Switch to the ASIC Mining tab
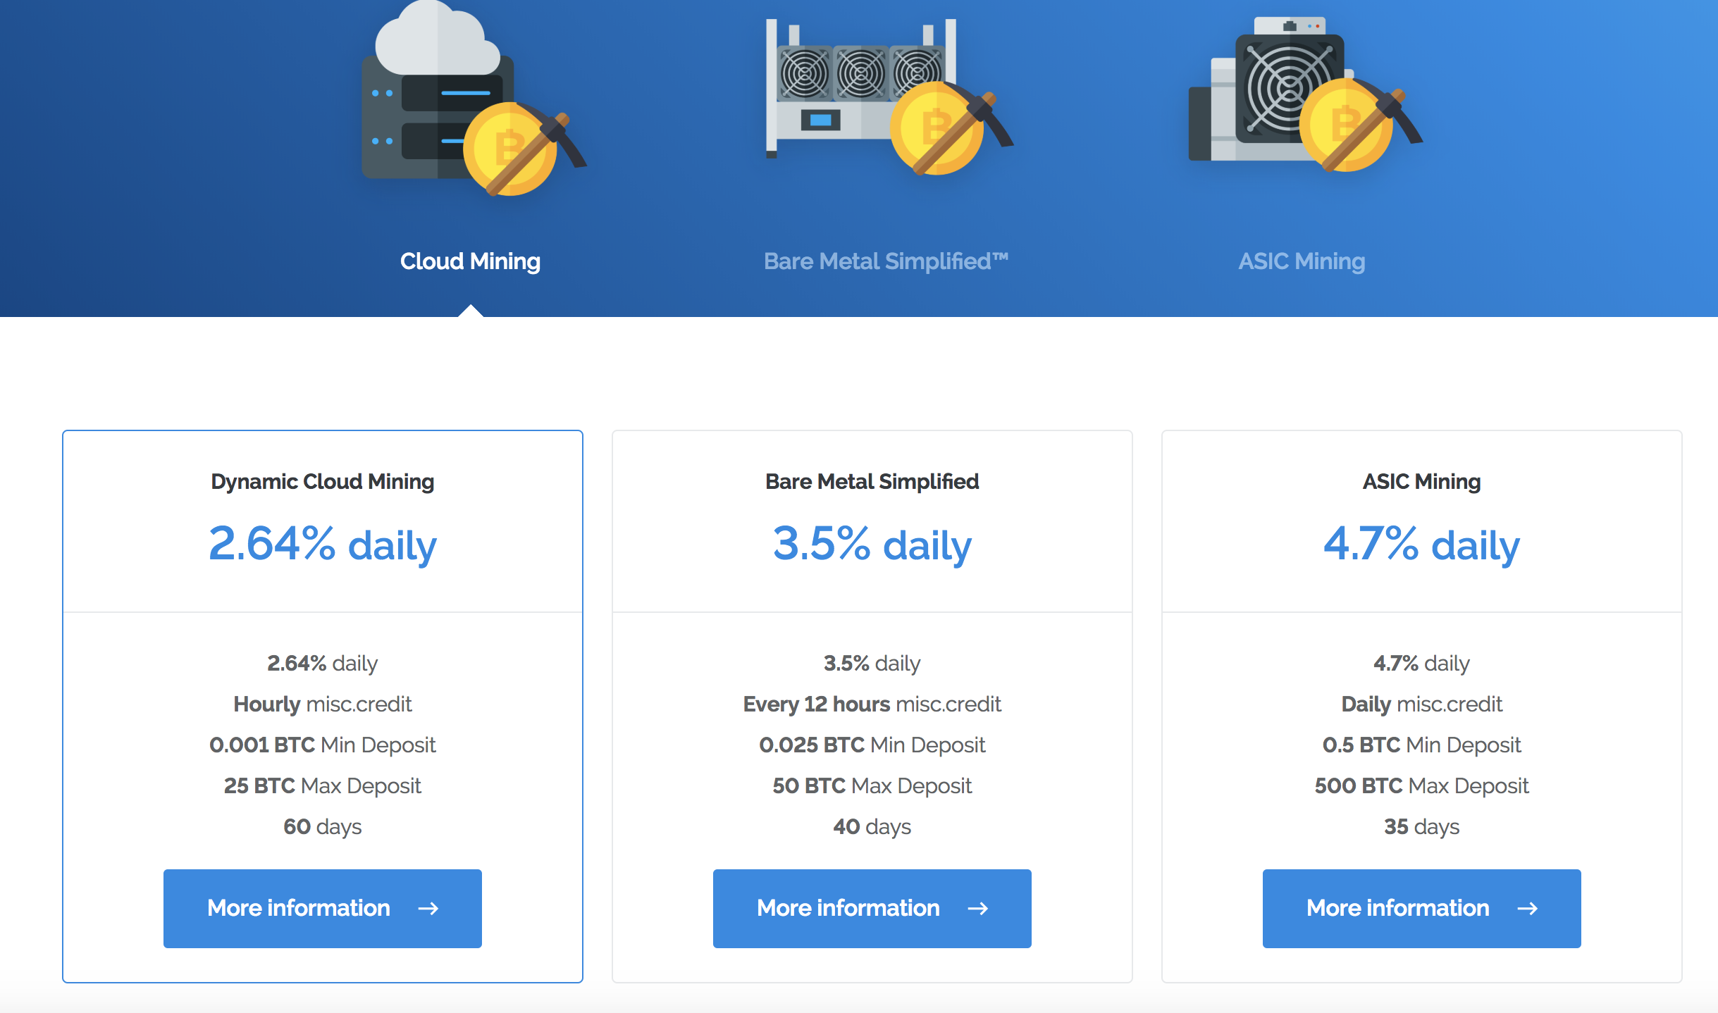Screen dimensions: 1718x1013 1302,261
